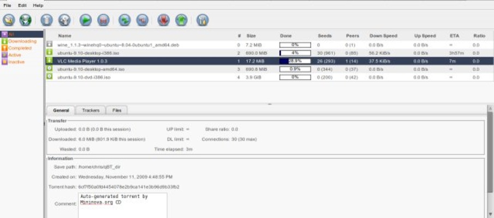This screenshot has width=494, height=218.
Task: Click the 4% progress bar of ubuntu-9.10-desktop-i386
Action: pos(295,53)
